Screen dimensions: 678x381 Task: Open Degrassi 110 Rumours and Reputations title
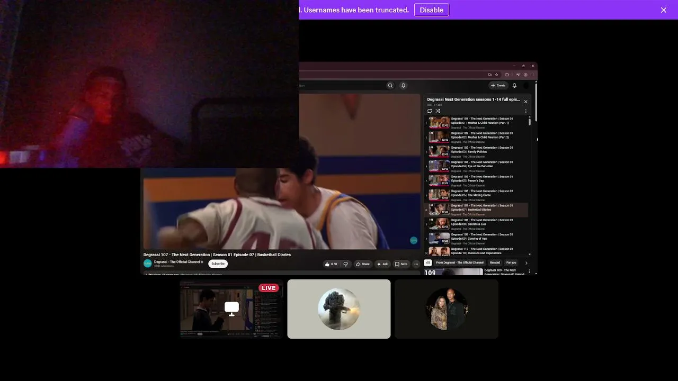click(481, 251)
